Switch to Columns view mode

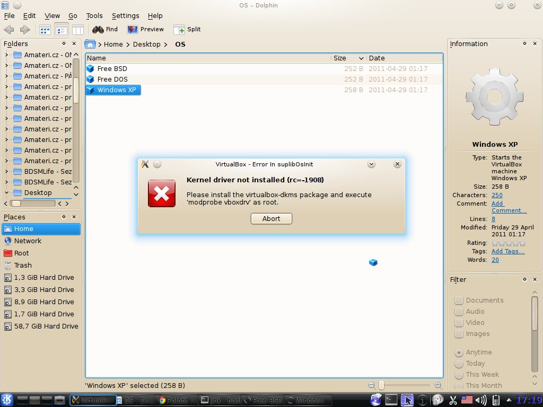coord(78,30)
